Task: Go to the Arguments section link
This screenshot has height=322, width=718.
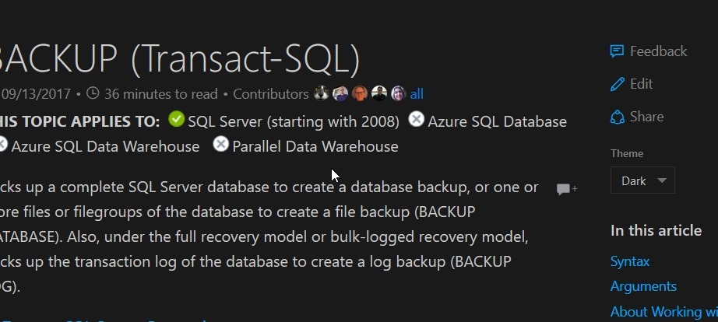Action: [x=643, y=286]
